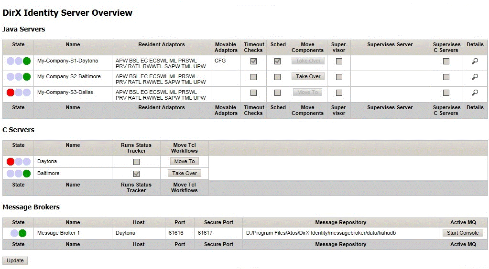
Task: Click green state light of Message Broker 1
Action: (22, 233)
